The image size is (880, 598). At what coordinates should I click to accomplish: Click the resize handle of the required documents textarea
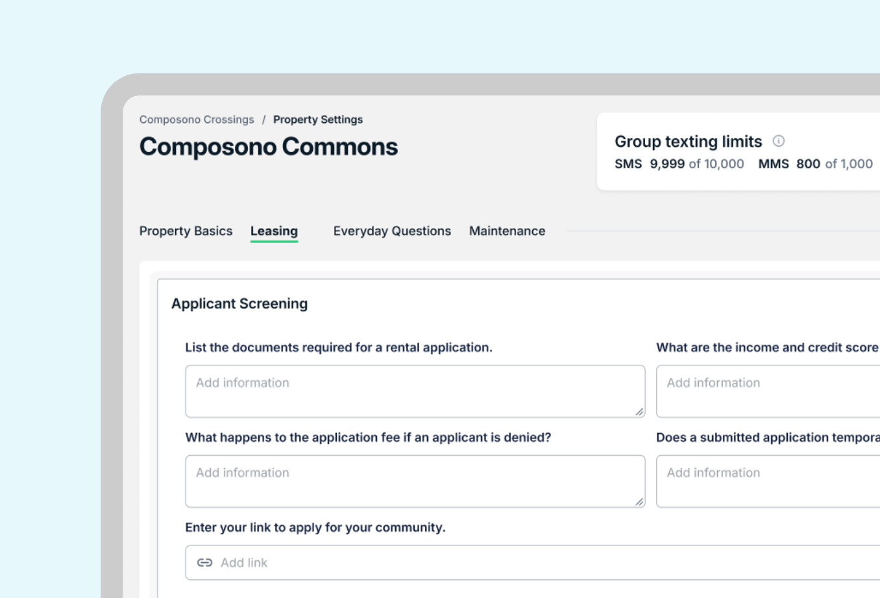click(639, 412)
